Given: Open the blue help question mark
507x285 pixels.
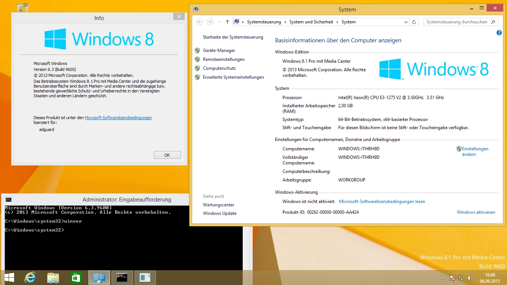Looking at the screenshot, I should coord(499,33).
